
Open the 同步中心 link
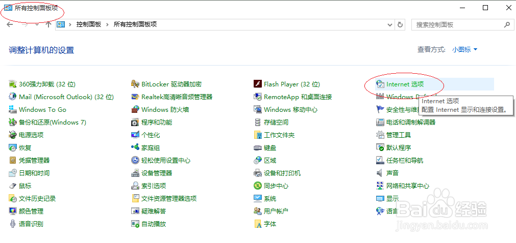(x=276, y=186)
